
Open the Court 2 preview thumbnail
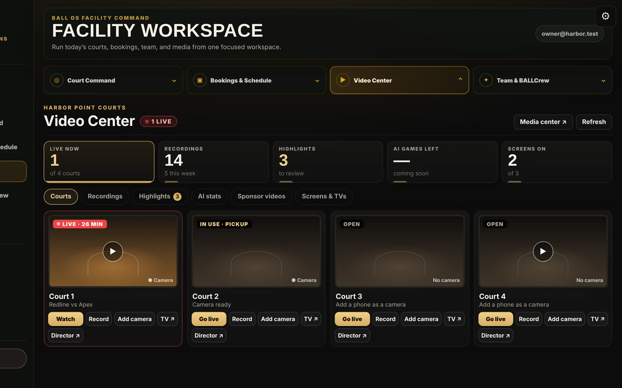click(256, 251)
